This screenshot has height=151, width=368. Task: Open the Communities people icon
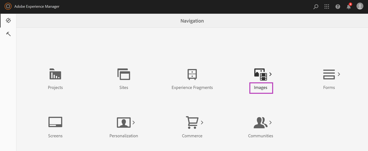260,122
